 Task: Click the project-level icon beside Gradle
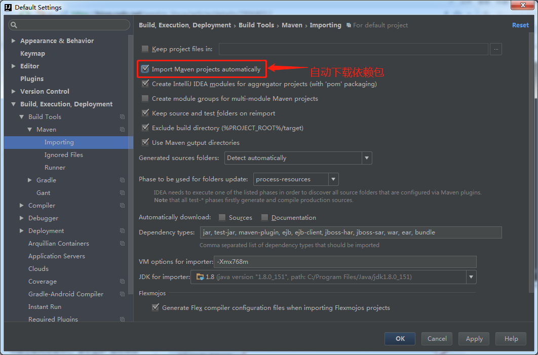(x=122, y=180)
